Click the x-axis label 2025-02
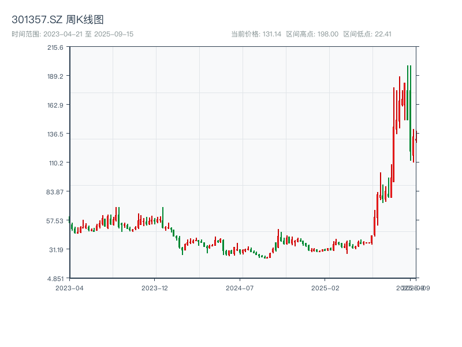The width and height of the screenshot is (462, 347). point(325,288)
